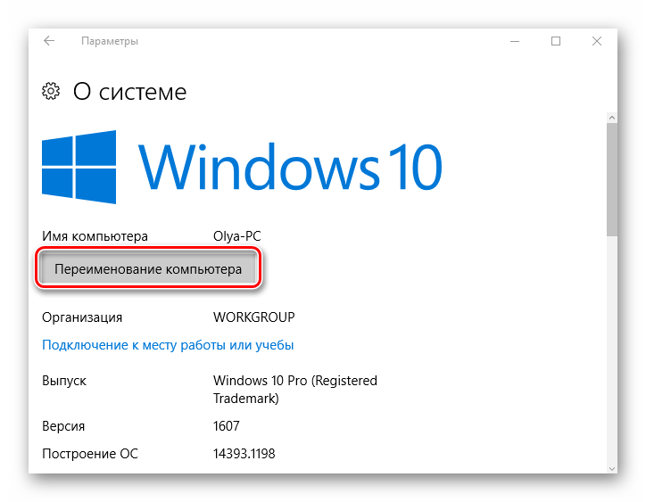Screen dimensions: 646x502
Task: Click the Переименование компьютера button
Action: coord(148,269)
